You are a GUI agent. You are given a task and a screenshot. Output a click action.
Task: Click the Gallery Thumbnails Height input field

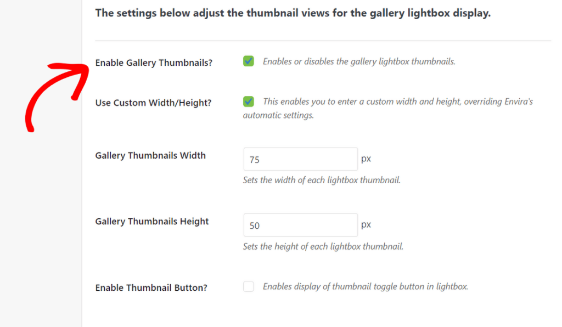pyautogui.click(x=300, y=225)
